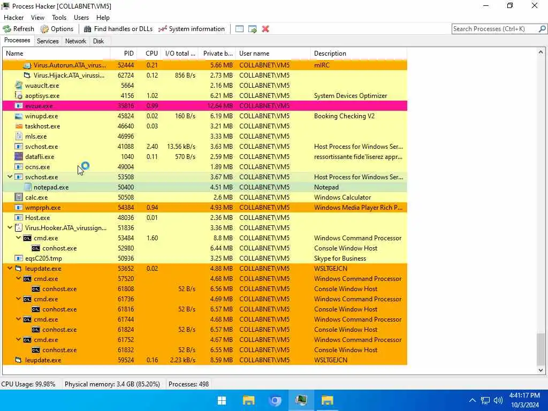Open System information window
This screenshot has width=548, height=411.
pyautogui.click(x=192, y=29)
